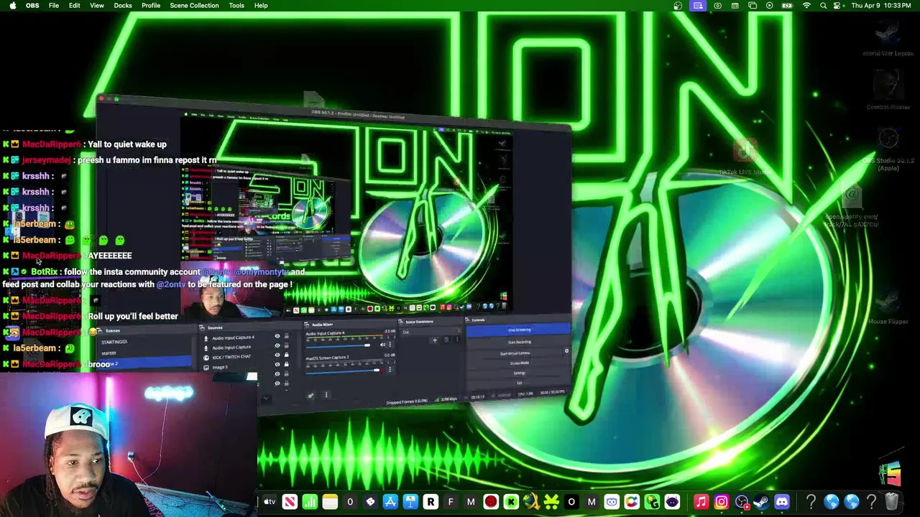Open Discord from the dock

782,502
